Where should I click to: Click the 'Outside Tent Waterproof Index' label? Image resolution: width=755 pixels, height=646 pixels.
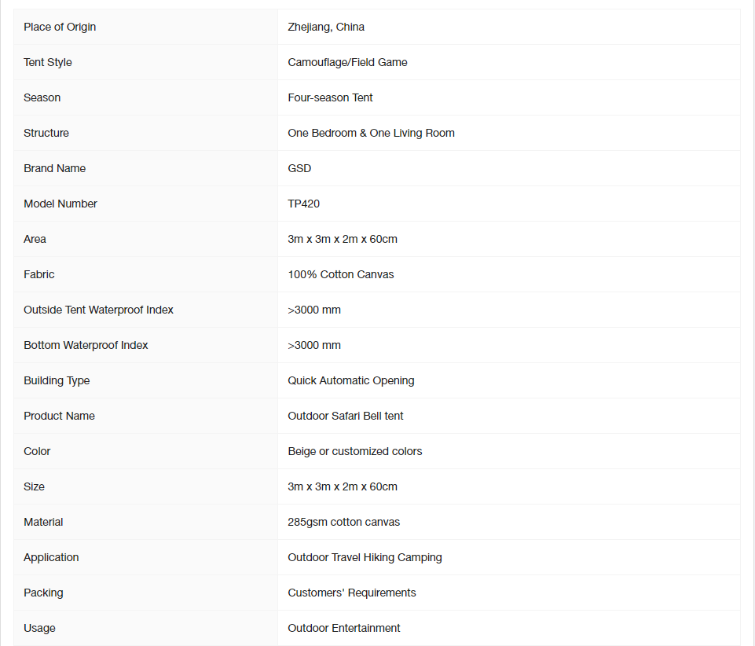coord(98,310)
